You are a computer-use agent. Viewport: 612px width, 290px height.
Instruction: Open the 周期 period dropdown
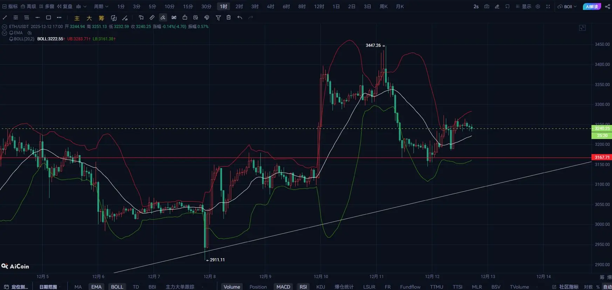click(x=101, y=6)
